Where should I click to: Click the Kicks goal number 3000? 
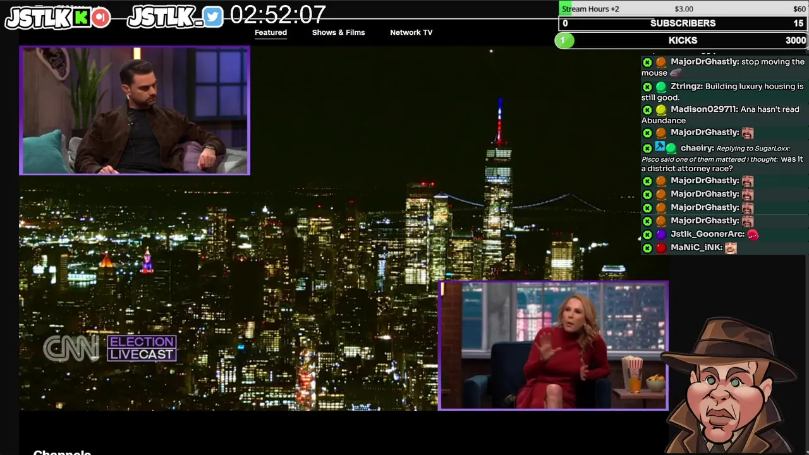pyautogui.click(x=796, y=40)
